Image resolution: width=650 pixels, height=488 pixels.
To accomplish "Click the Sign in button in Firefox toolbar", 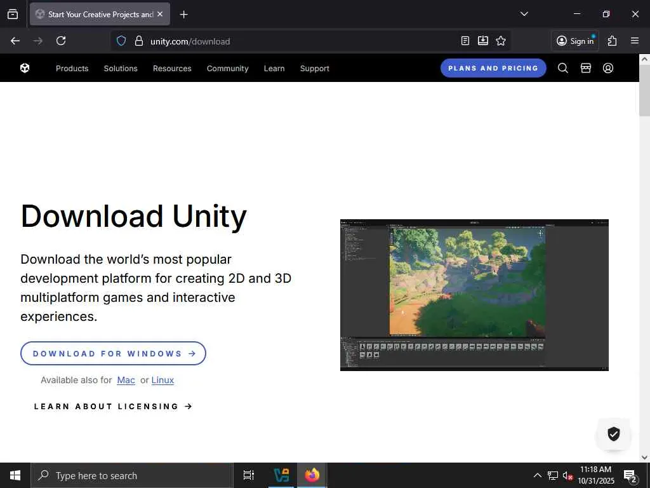I will pyautogui.click(x=575, y=41).
